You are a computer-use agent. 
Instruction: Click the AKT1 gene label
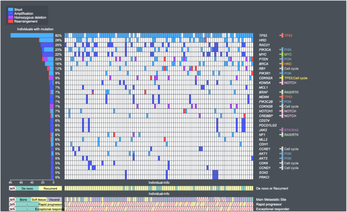coord(263,154)
